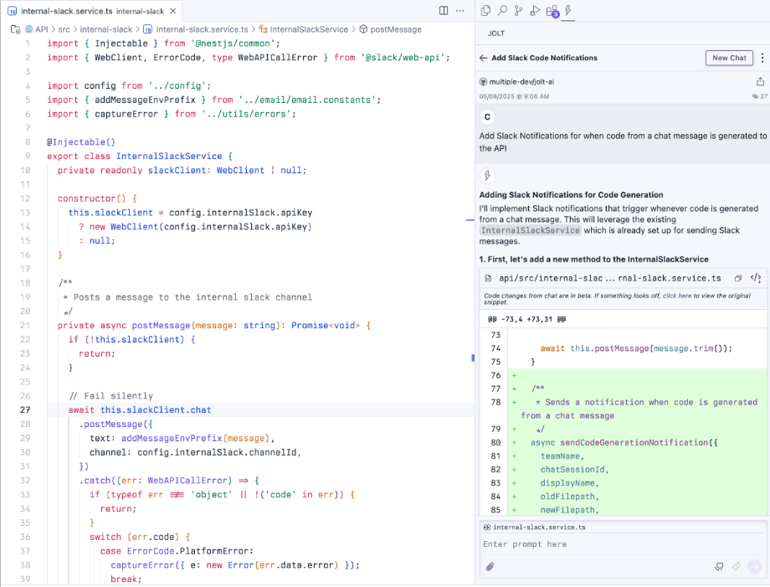Click 'private async postMessage' line 21
The height and width of the screenshot is (587, 770).
pyautogui.click(x=214, y=325)
